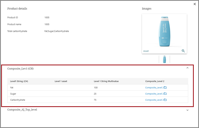
Task: Expand the Composite_AJ_Top_level section chevron
Action: click(x=187, y=110)
